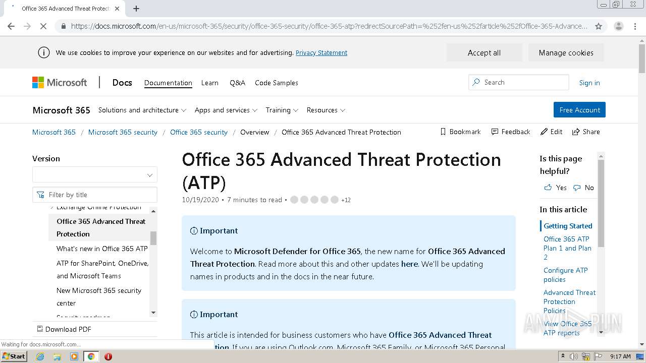646x363 pixels.
Task: Click Manage cookies button
Action: (566, 52)
